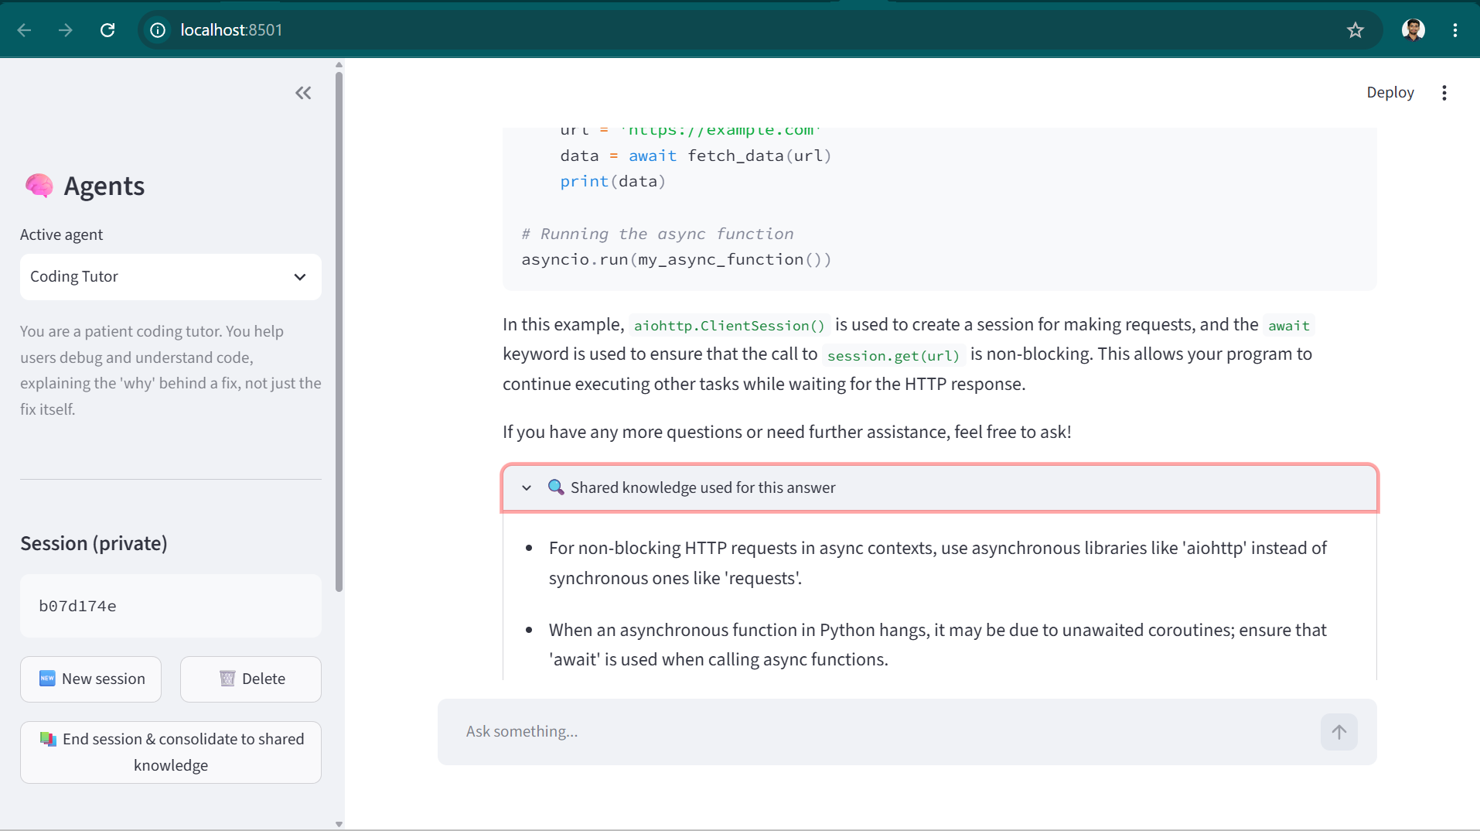The height and width of the screenshot is (831, 1480).
Task: Click the 'print(data)' code line
Action: [612, 182]
